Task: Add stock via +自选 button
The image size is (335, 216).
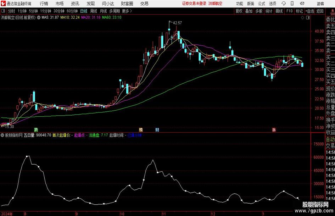Action: coord(309,11)
